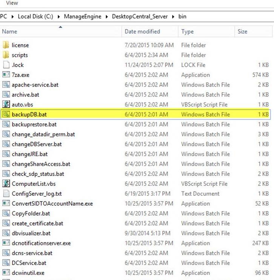Image resolution: width=274 pixels, height=280 pixels.
Task: Select the changeDBServer.bat file row
Action: tap(135, 144)
